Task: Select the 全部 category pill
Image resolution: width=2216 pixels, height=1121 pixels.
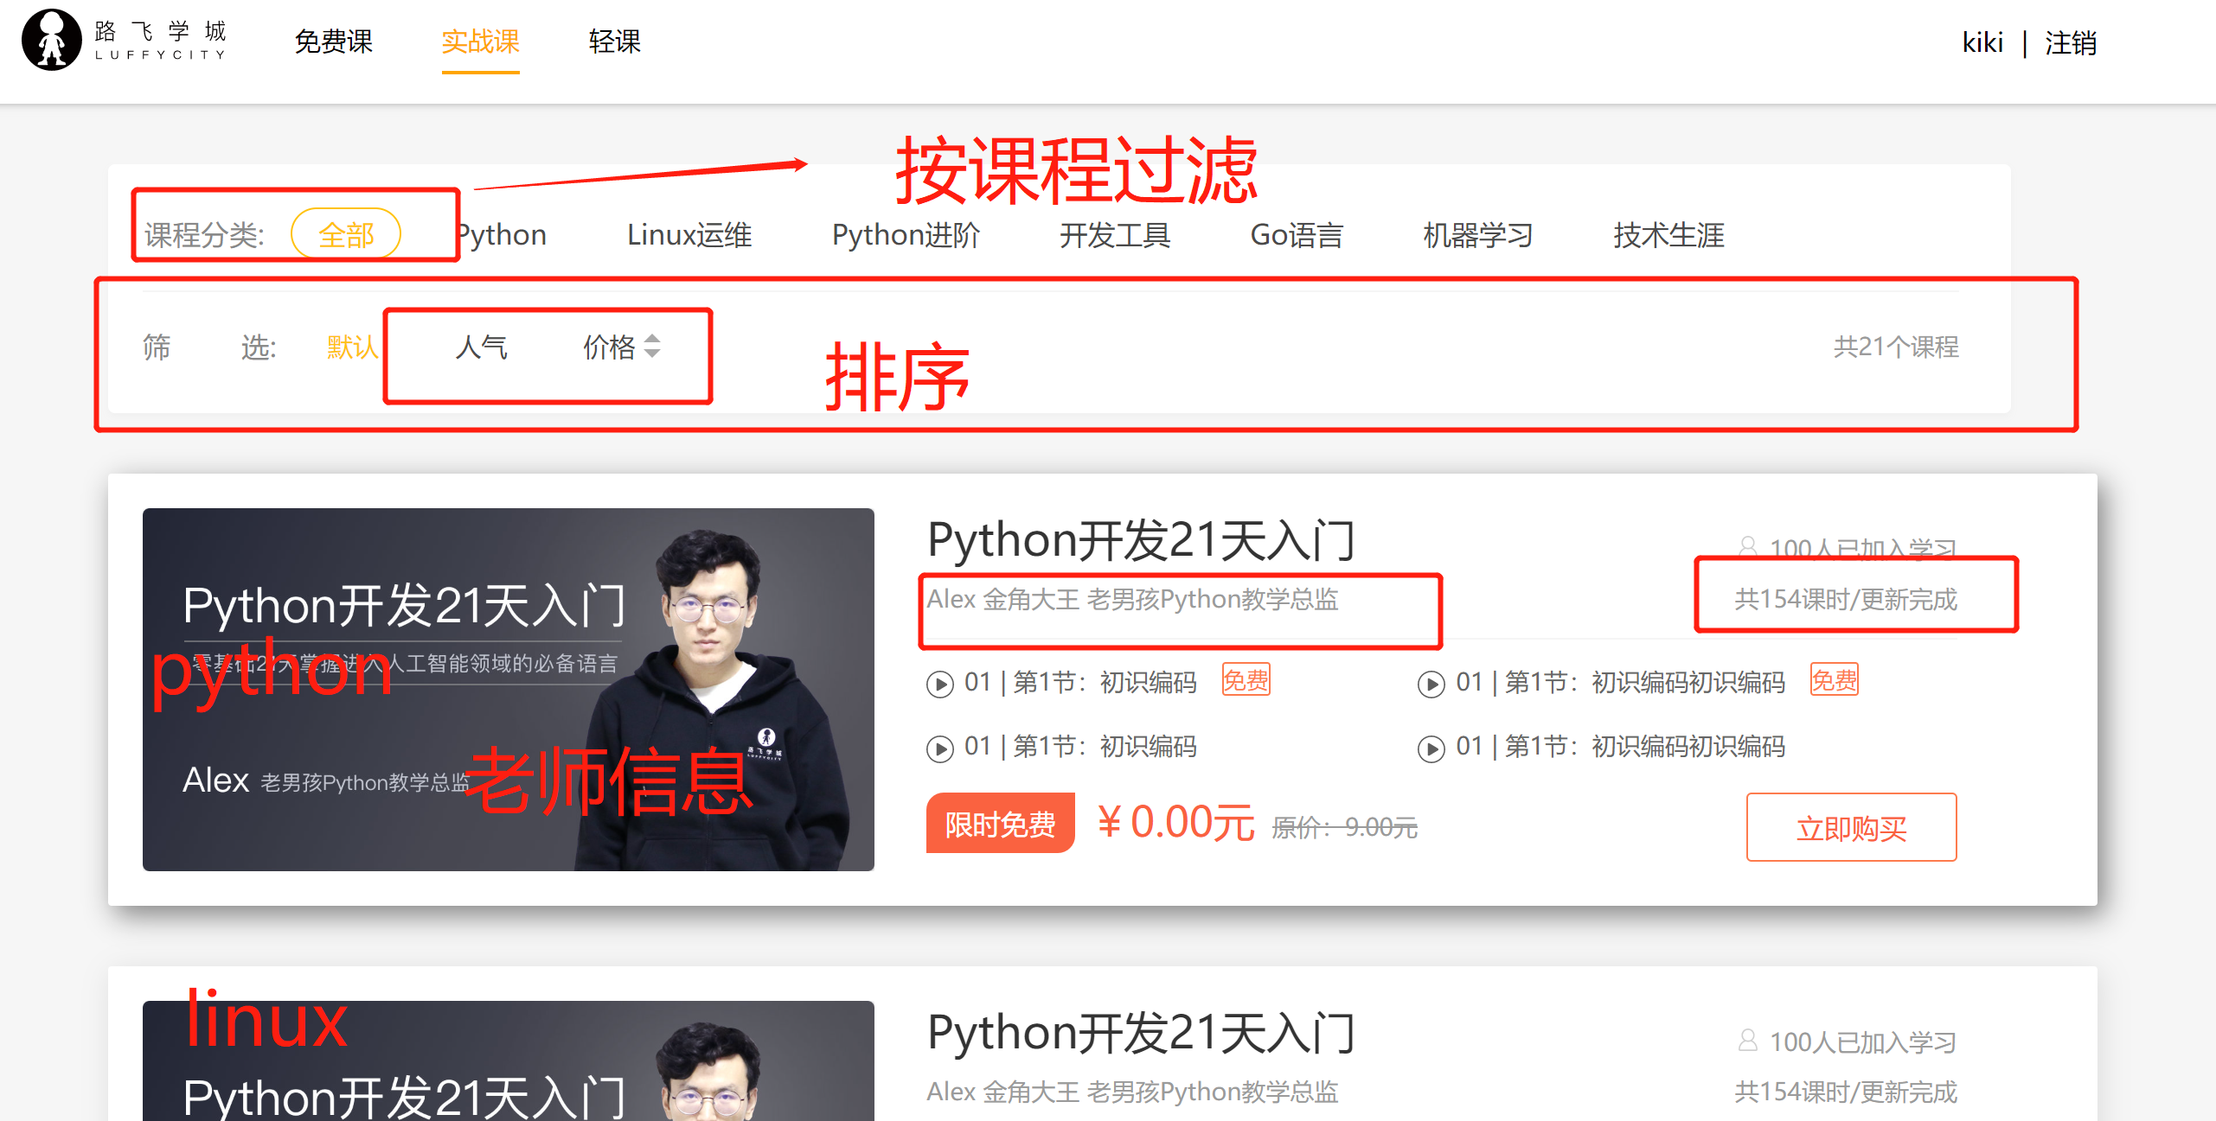Action: pyautogui.click(x=346, y=234)
